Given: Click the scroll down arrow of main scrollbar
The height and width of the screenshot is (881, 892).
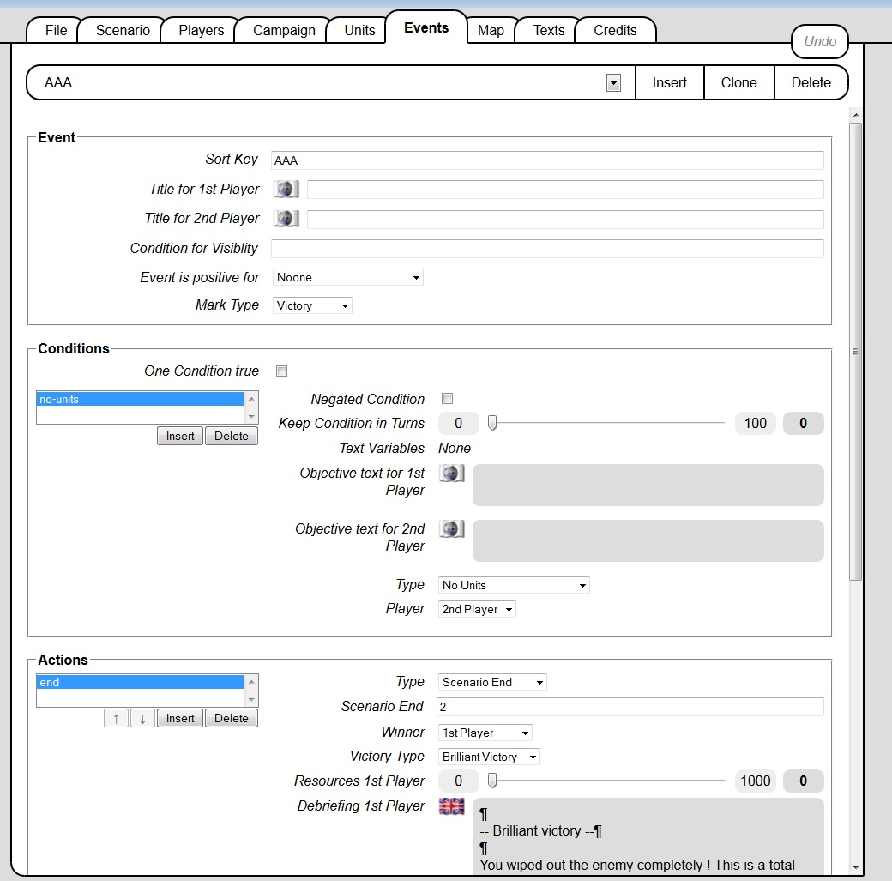Looking at the screenshot, I should pyautogui.click(x=856, y=868).
